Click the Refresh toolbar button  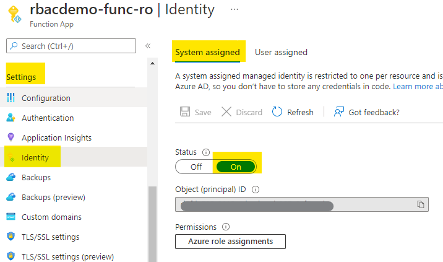293,112
